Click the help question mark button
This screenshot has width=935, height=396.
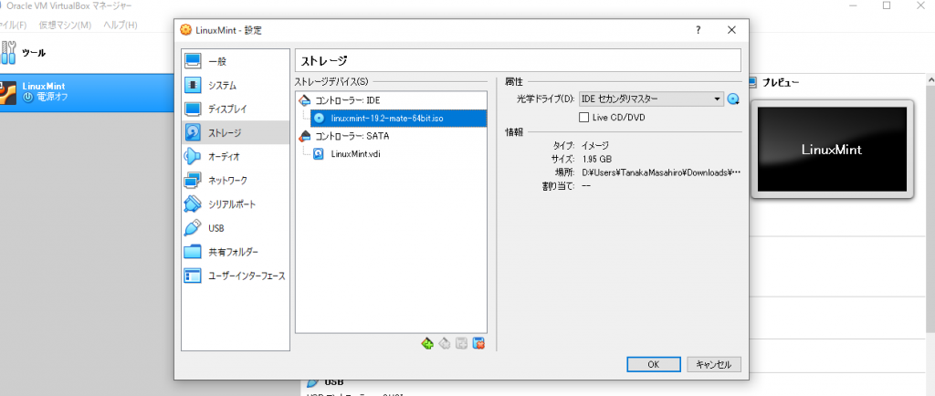point(699,30)
